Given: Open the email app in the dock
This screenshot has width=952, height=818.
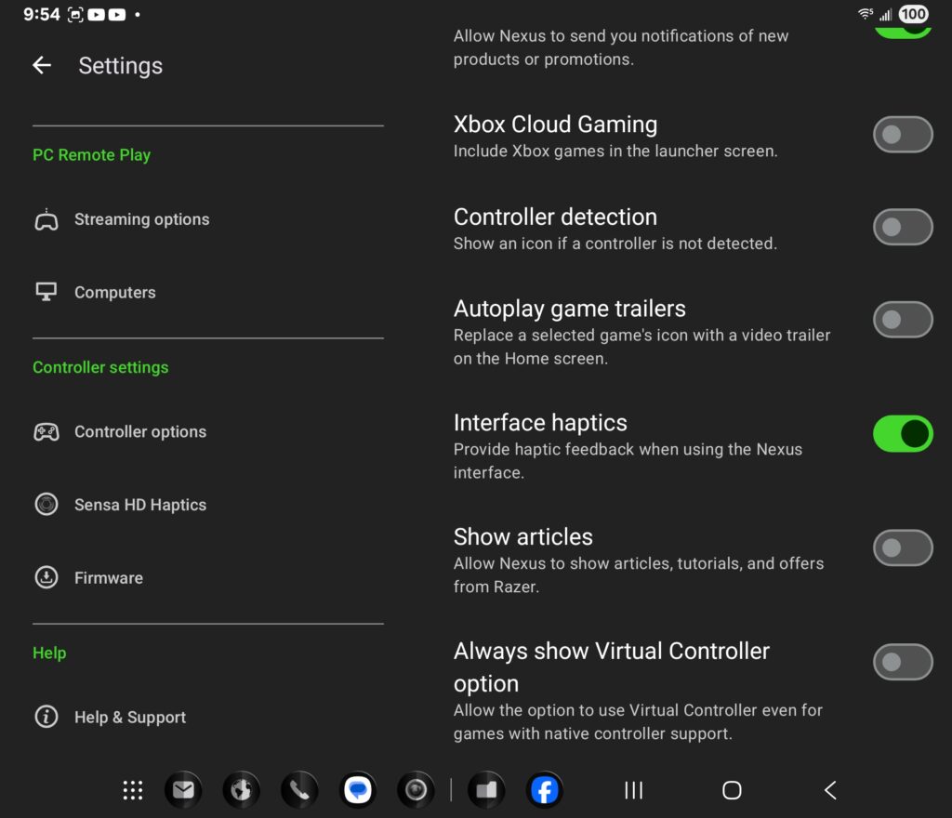Looking at the screenshot, I should [x=183, y=790].
